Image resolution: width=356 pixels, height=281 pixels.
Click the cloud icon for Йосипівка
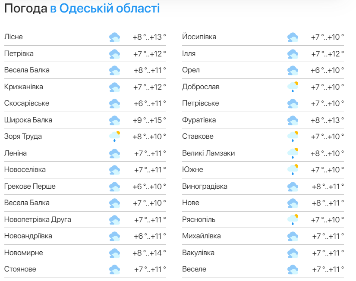click(293, 37)
